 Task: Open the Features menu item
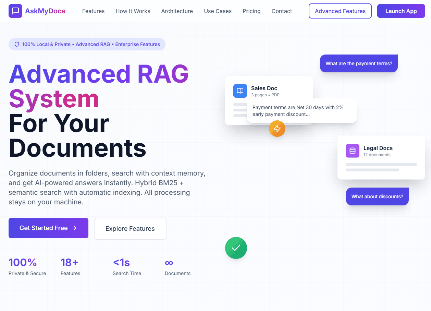point(93,11)
